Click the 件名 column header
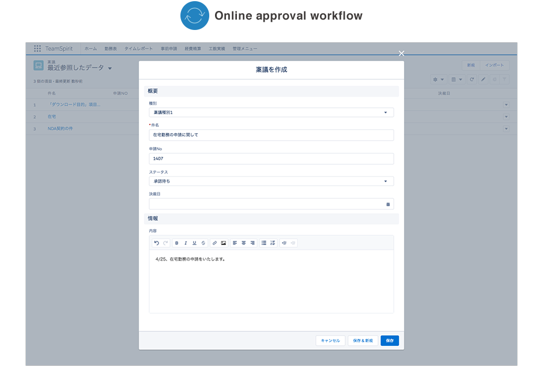The height and width of the screenshot is (366, 543). click(52, 93)
